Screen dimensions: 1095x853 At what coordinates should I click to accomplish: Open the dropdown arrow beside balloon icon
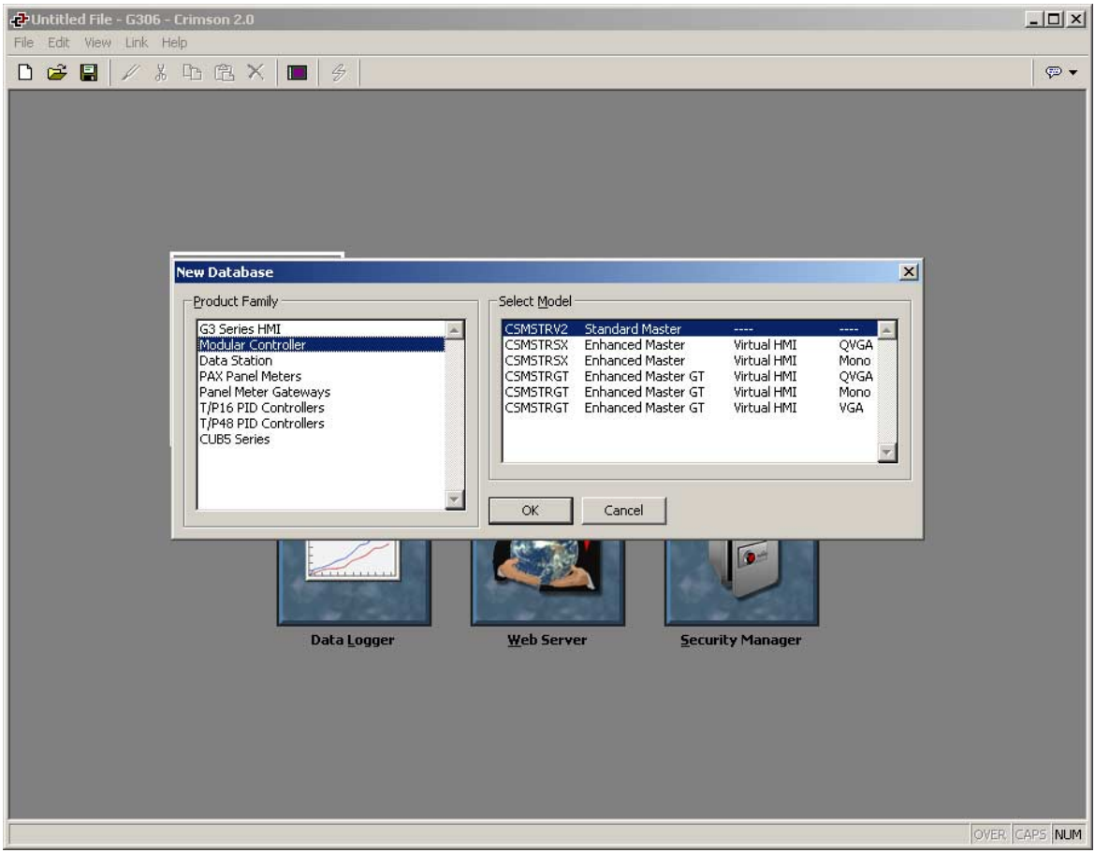pos(1073,73)
